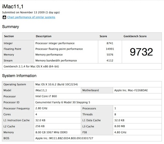Click the FSB label
164x144 pixels.
tap(85, 132)
